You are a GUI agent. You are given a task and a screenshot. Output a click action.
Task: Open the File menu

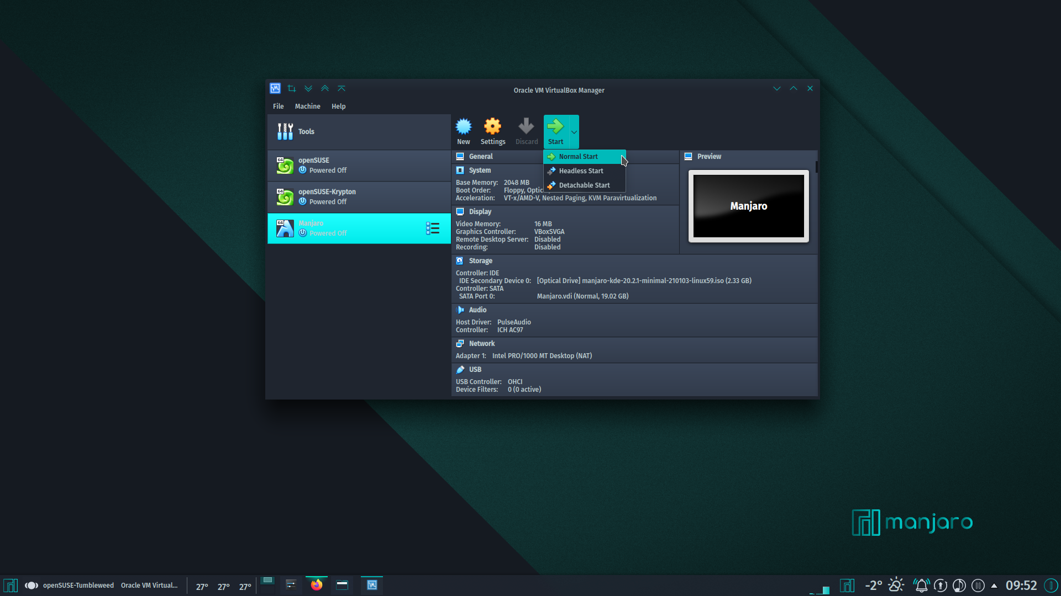click(278, 107)
